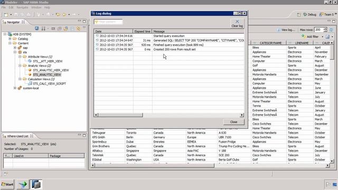The height and width of the screenshot is (190, 338).
Task: Click View log... button
Action: point(286,30)
